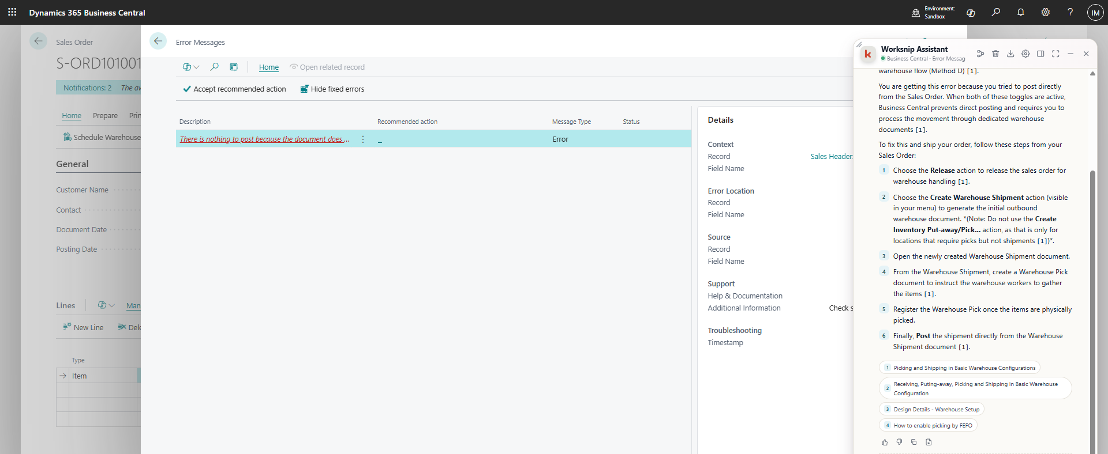This screenshot has height=454, width=1108.
Task: Click Accept recommended action
Action: (234, 89)
